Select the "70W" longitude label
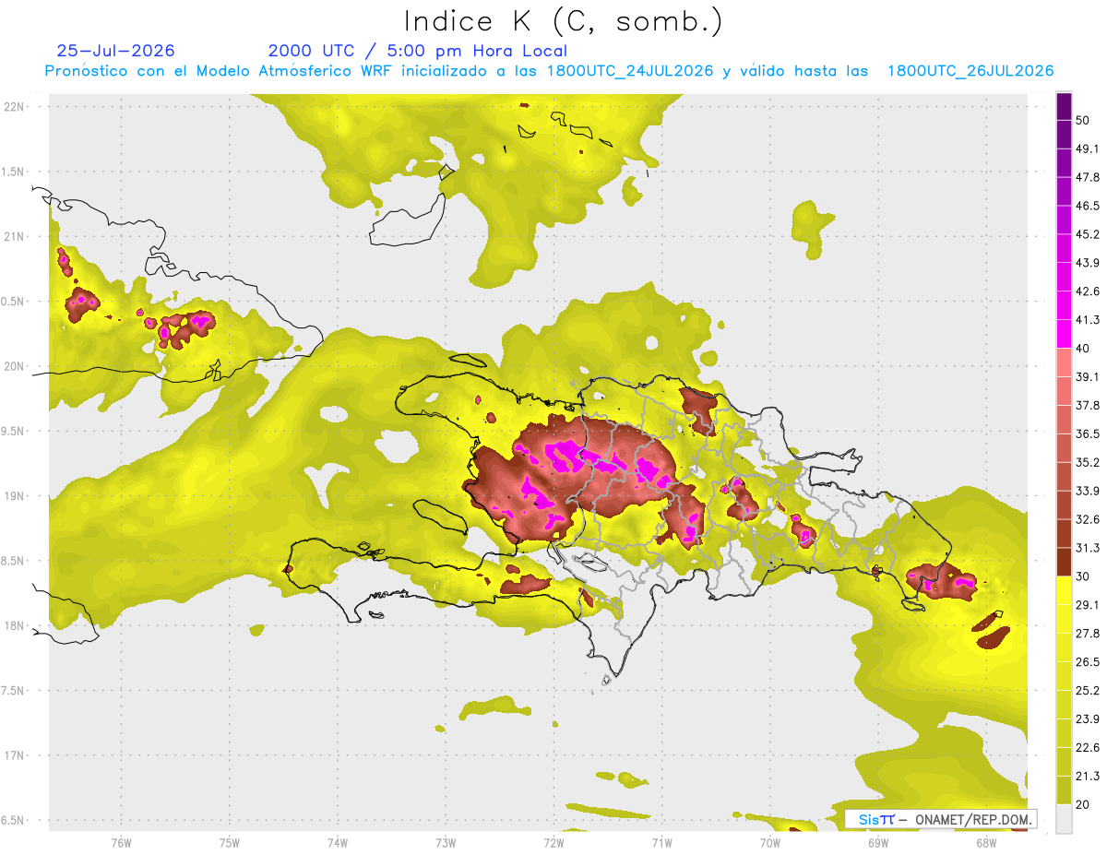The width and height of the screenshot is (1107, 855). coord(770,842)
